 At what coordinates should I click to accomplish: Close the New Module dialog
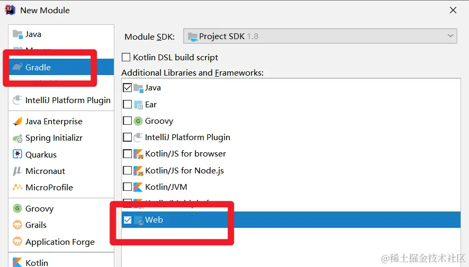tap(453, 10)
